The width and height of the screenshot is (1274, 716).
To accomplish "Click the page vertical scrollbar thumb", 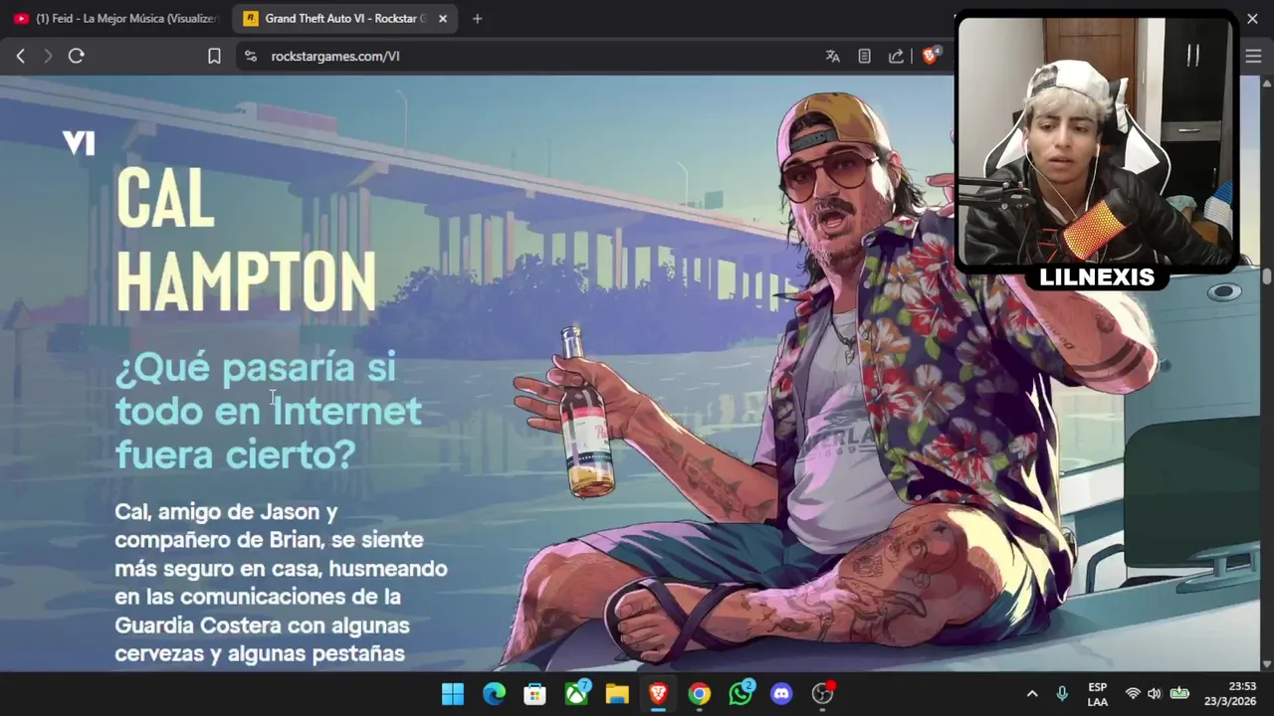I will pos(1267,276).
